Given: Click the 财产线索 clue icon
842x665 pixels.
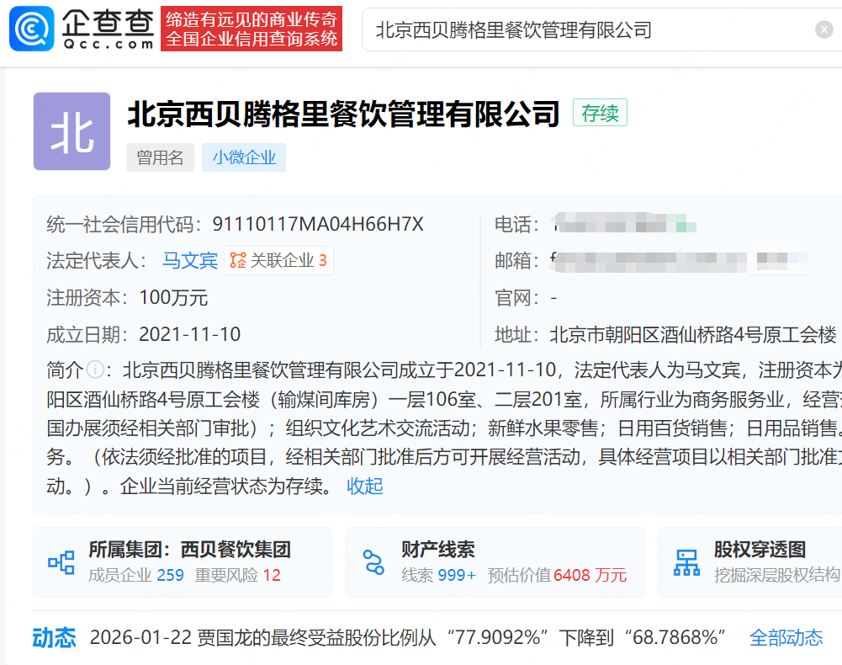Looking at the screenshot, I should pyautogui.click(x=373, y=562).
